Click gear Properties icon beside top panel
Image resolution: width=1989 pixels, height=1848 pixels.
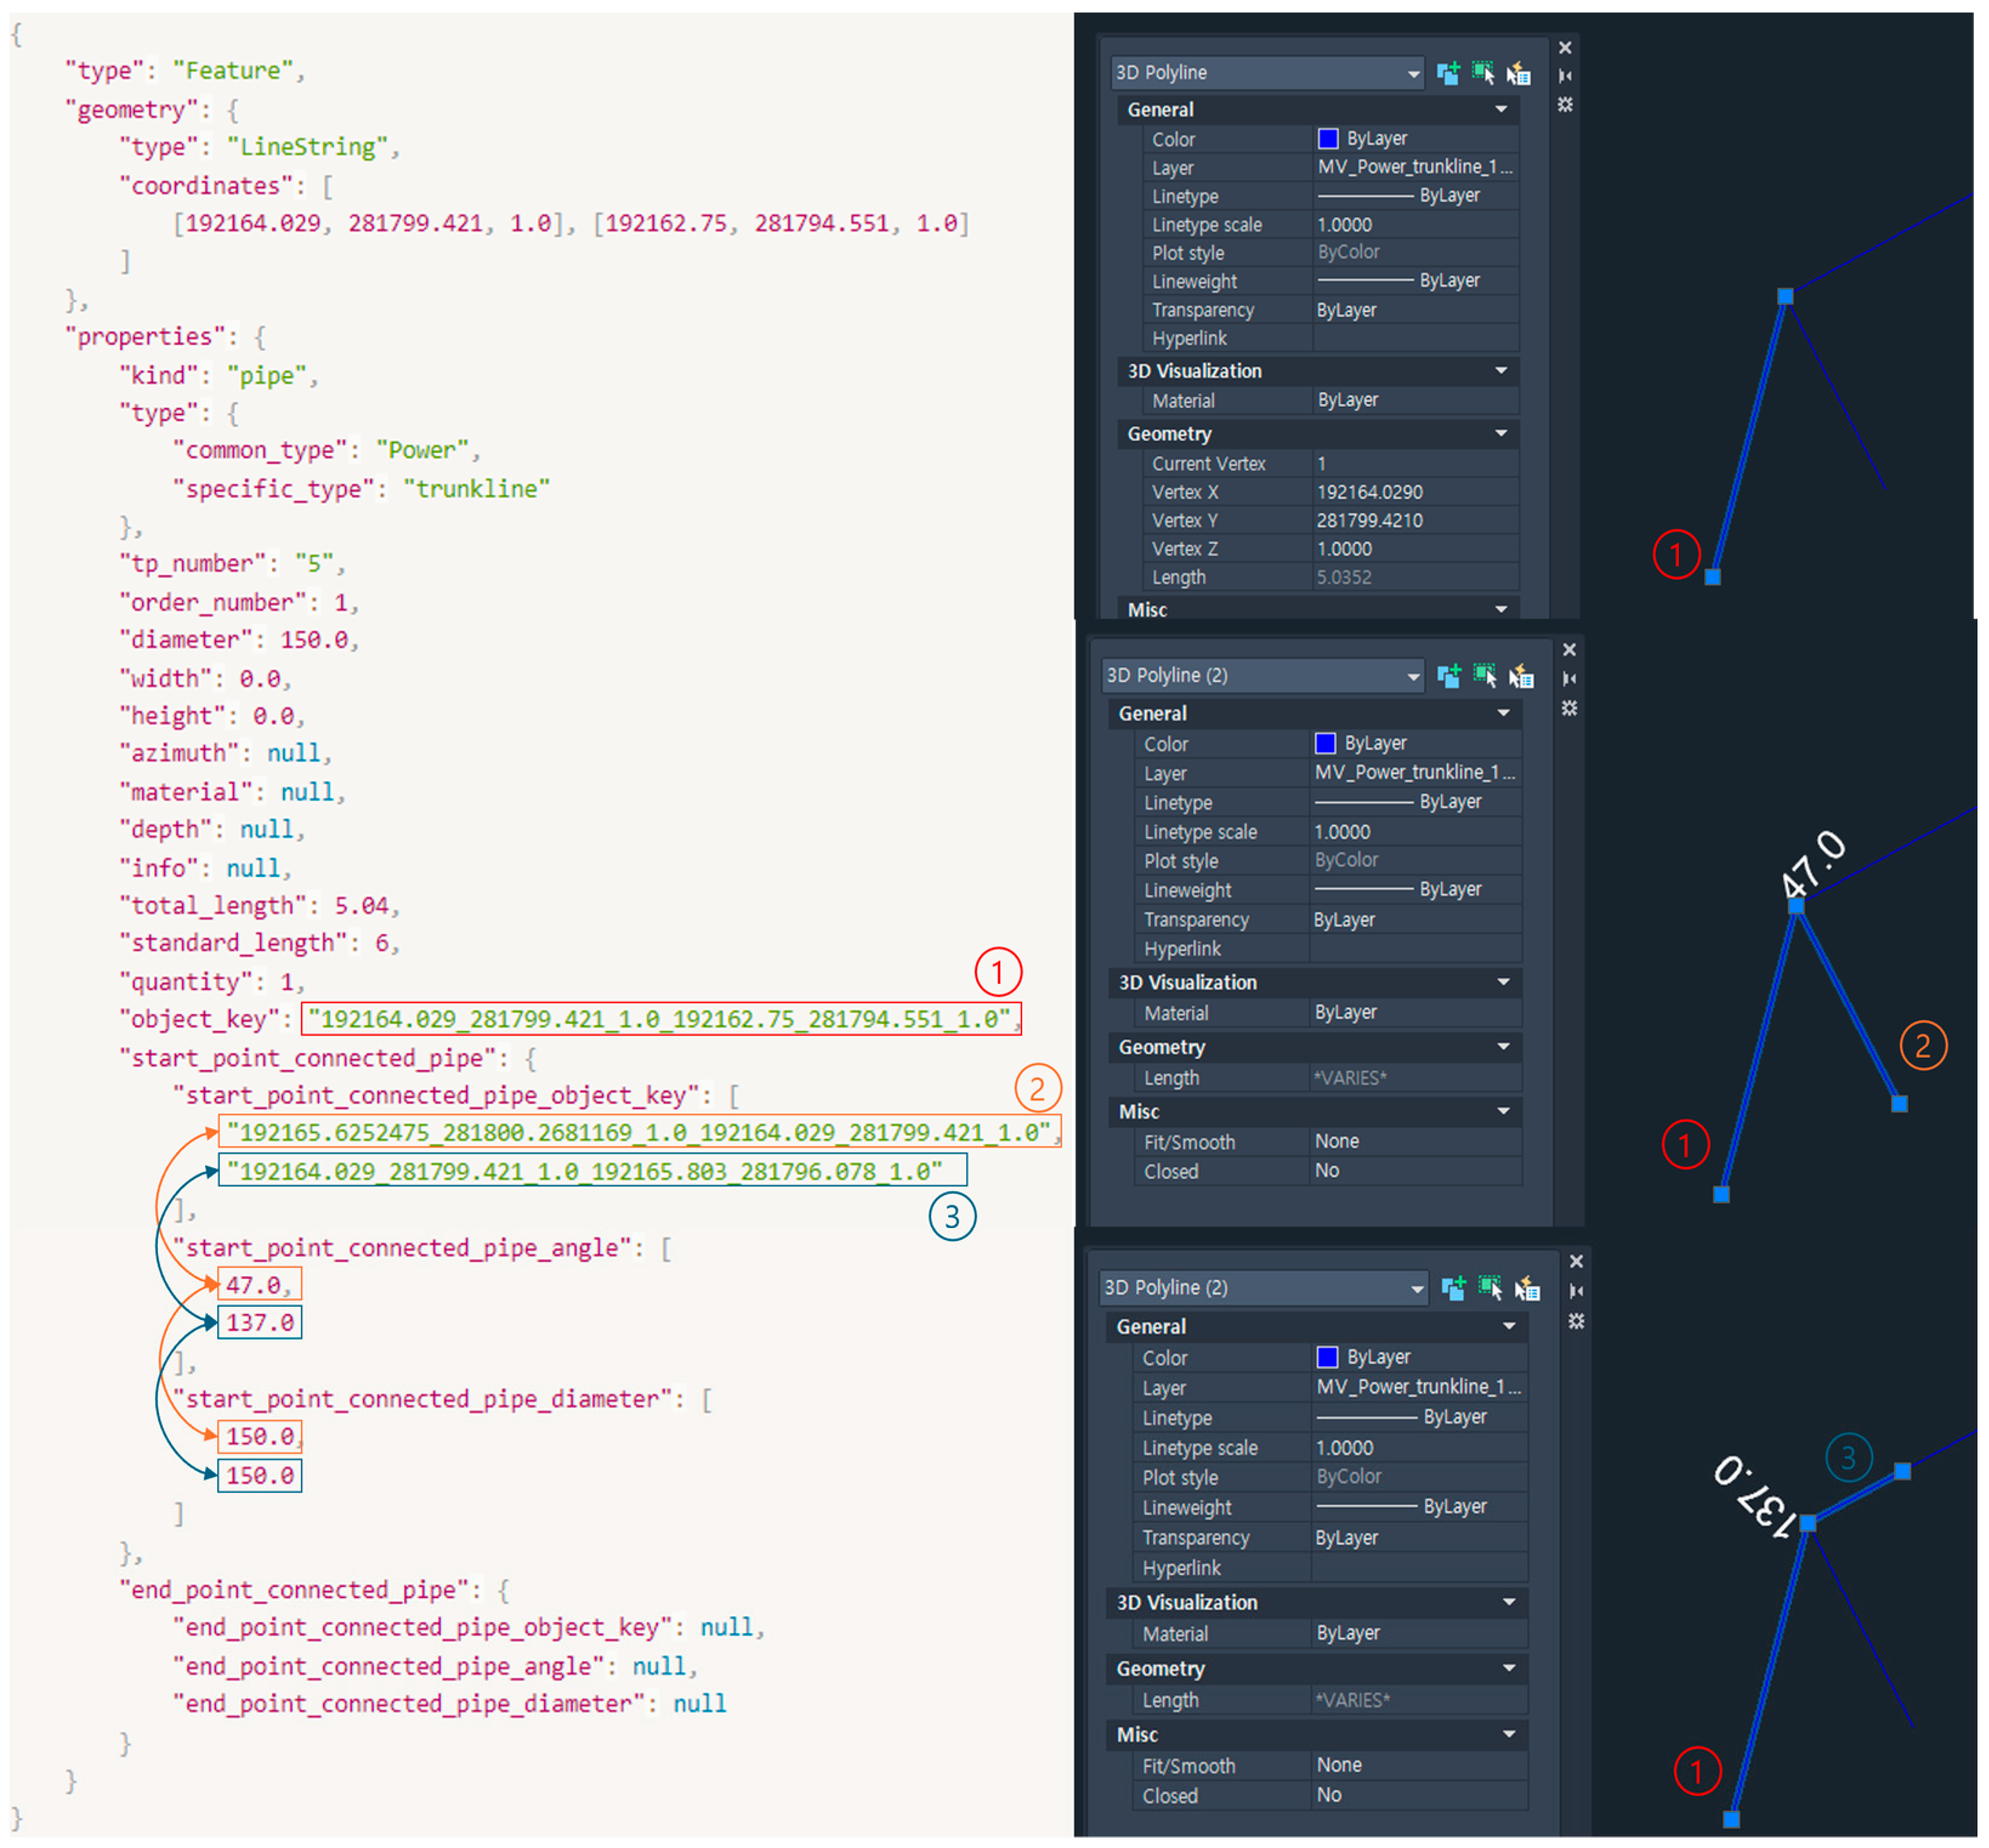tap(1565, 105)
